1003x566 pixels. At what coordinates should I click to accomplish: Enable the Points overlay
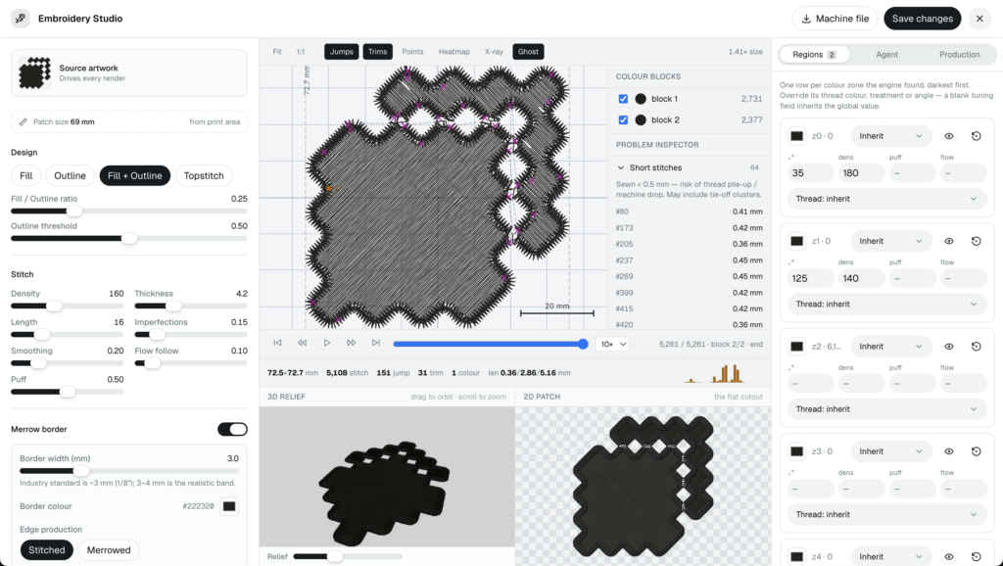pyautogui.click(x=412, y=52)
